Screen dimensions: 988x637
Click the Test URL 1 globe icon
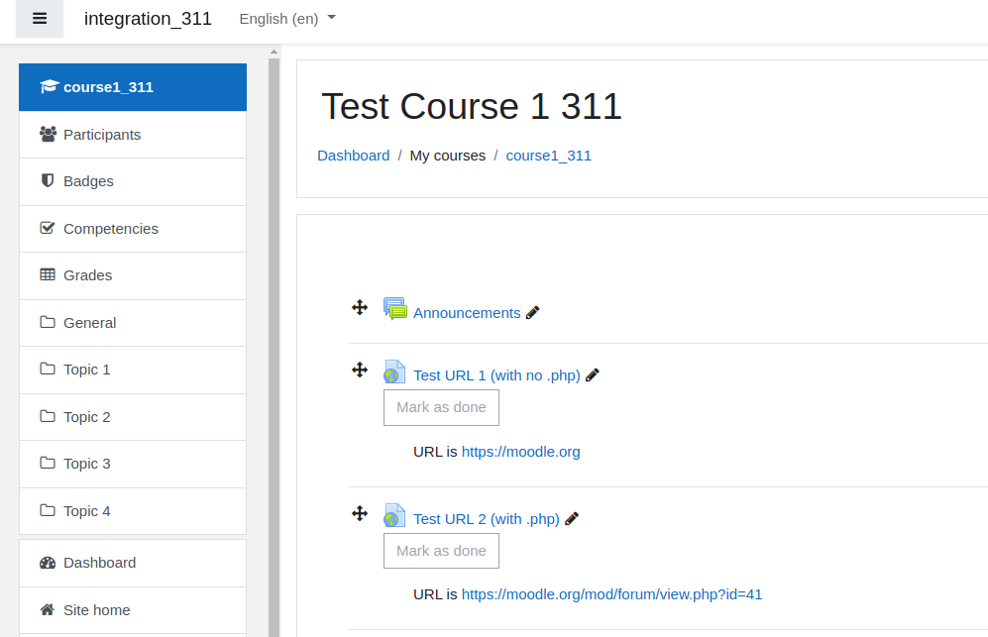(394, 372)
